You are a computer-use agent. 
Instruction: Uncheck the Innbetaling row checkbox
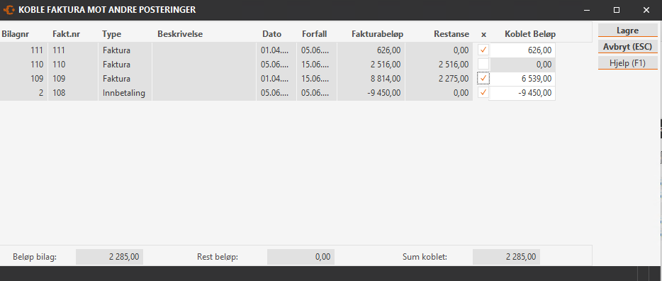[483, 92]
